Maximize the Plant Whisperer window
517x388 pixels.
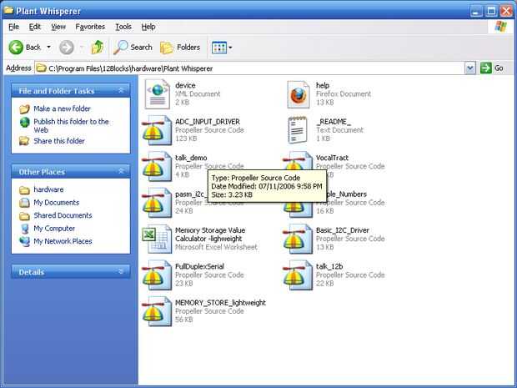tap(491, 11)
